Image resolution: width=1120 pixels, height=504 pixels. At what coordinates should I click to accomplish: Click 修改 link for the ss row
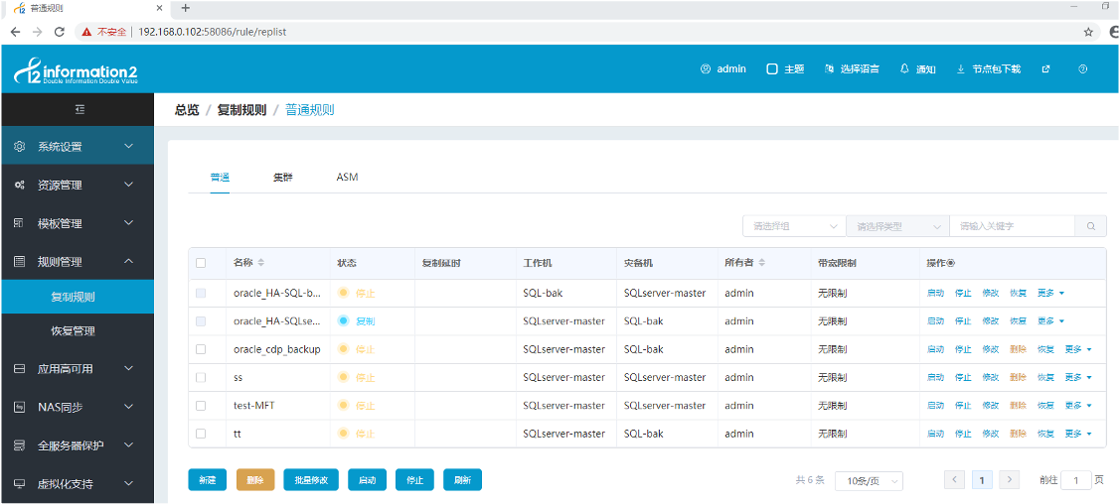point(990,377)
